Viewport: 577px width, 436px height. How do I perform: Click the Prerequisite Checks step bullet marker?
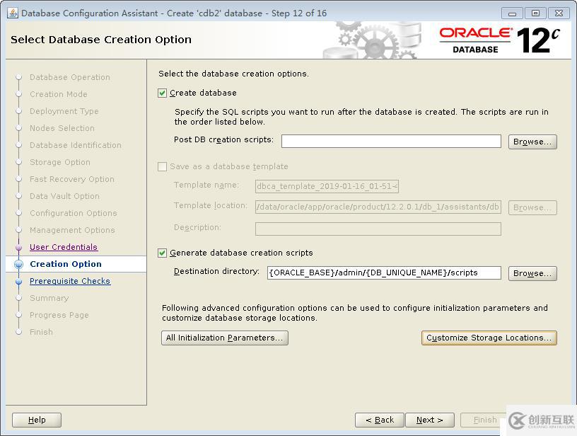[19, 282]
